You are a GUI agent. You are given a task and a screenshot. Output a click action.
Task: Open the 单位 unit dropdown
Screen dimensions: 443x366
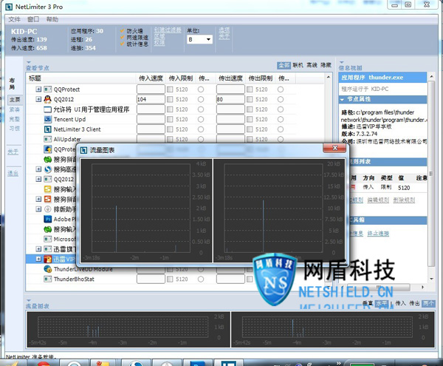point(199,39)
